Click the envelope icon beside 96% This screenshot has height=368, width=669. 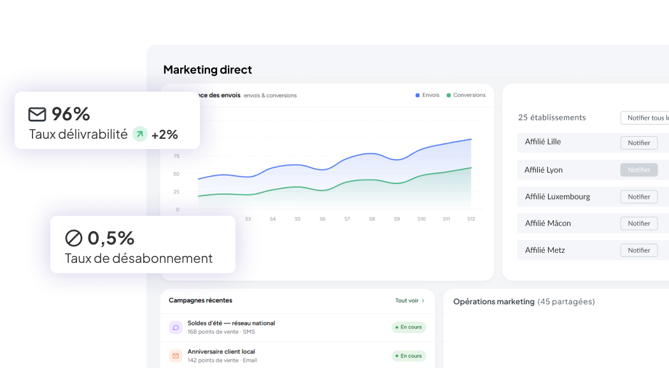(37, 115)
